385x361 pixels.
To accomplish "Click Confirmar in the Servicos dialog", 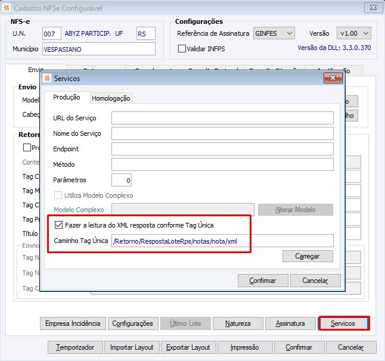I will tap(263, 281).
